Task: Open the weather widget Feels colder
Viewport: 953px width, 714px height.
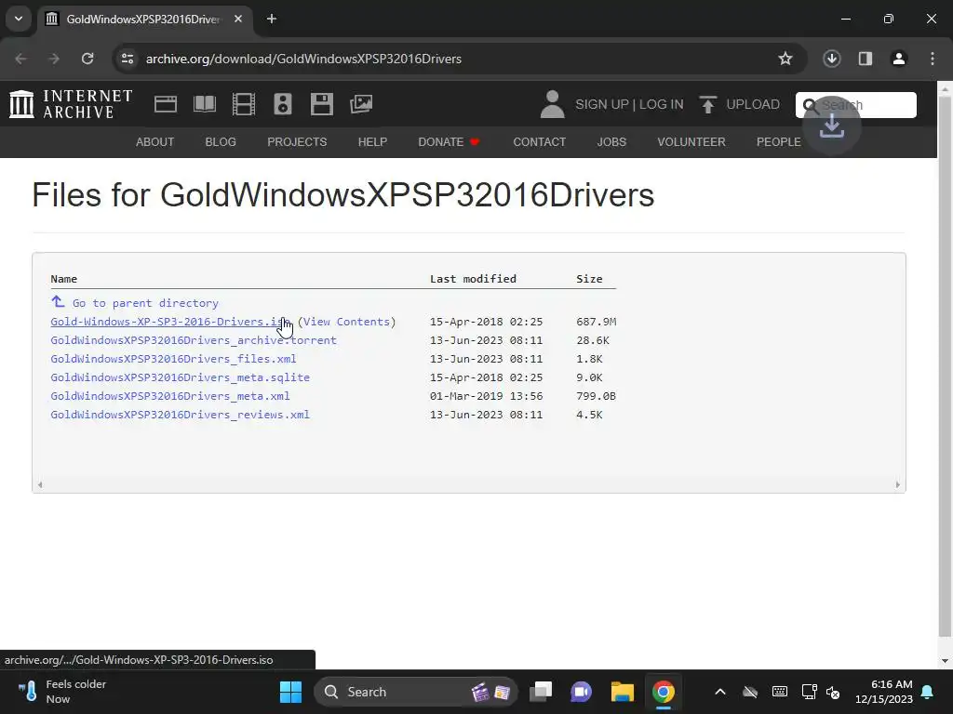Action: click(x=60, y=692)
